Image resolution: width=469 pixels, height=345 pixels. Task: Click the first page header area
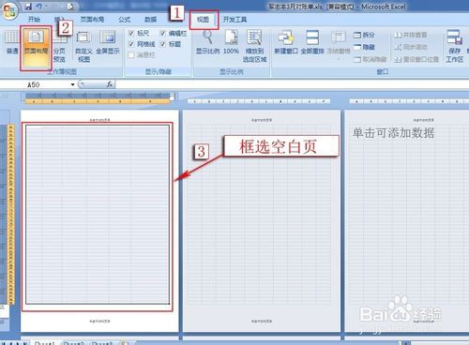point(99,120)
